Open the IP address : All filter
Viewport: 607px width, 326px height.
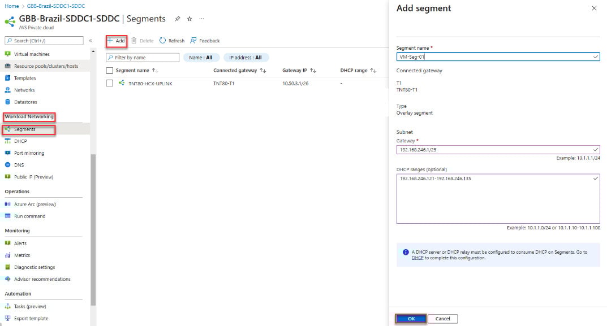(x=246, y=58)
